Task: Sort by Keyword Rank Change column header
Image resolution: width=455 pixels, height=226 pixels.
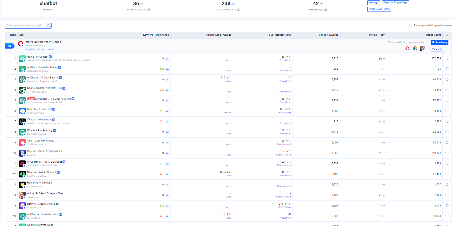Action: [x=156, y=35]
